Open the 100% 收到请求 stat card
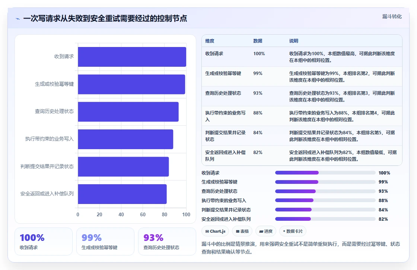This screenshot has height=270, width=417. pyautogui.click(x=44, y=242)
